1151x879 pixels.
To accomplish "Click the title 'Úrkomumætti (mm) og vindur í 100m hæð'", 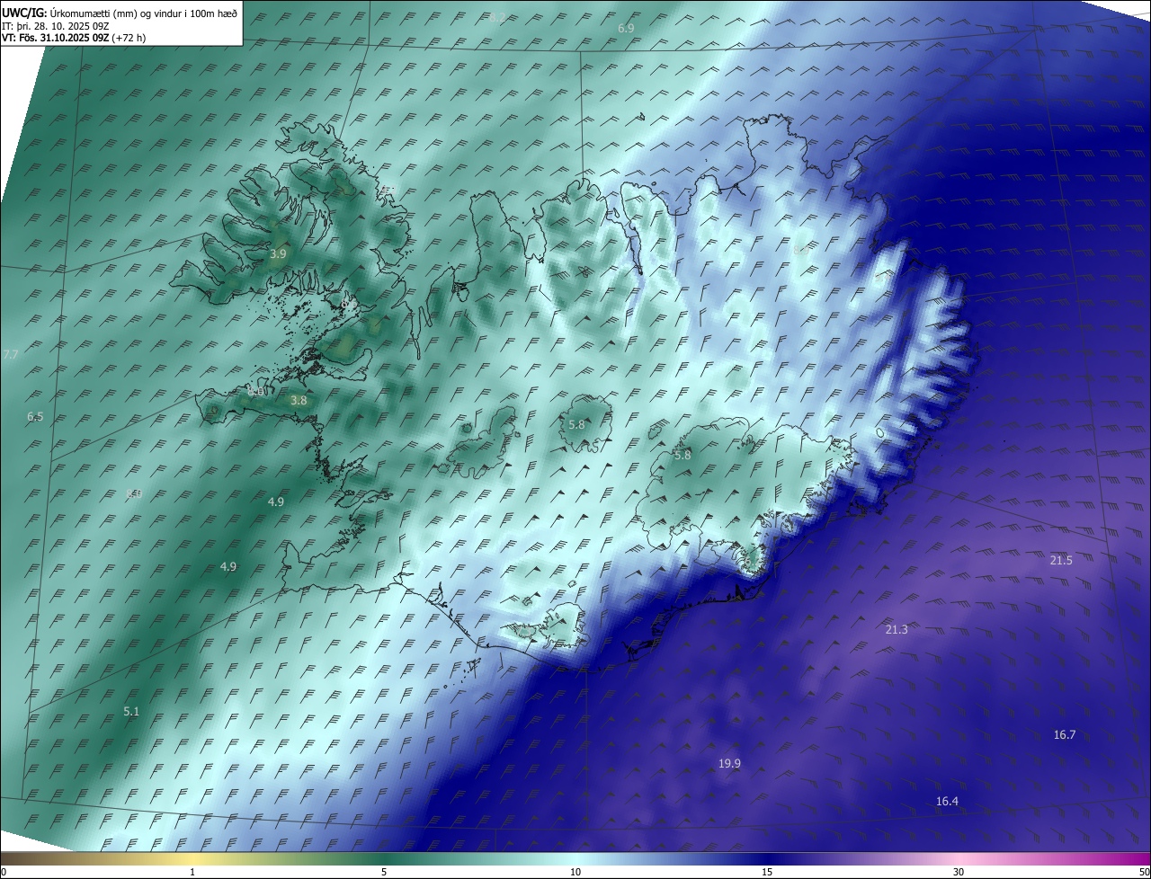I will (x=144, y=13).
